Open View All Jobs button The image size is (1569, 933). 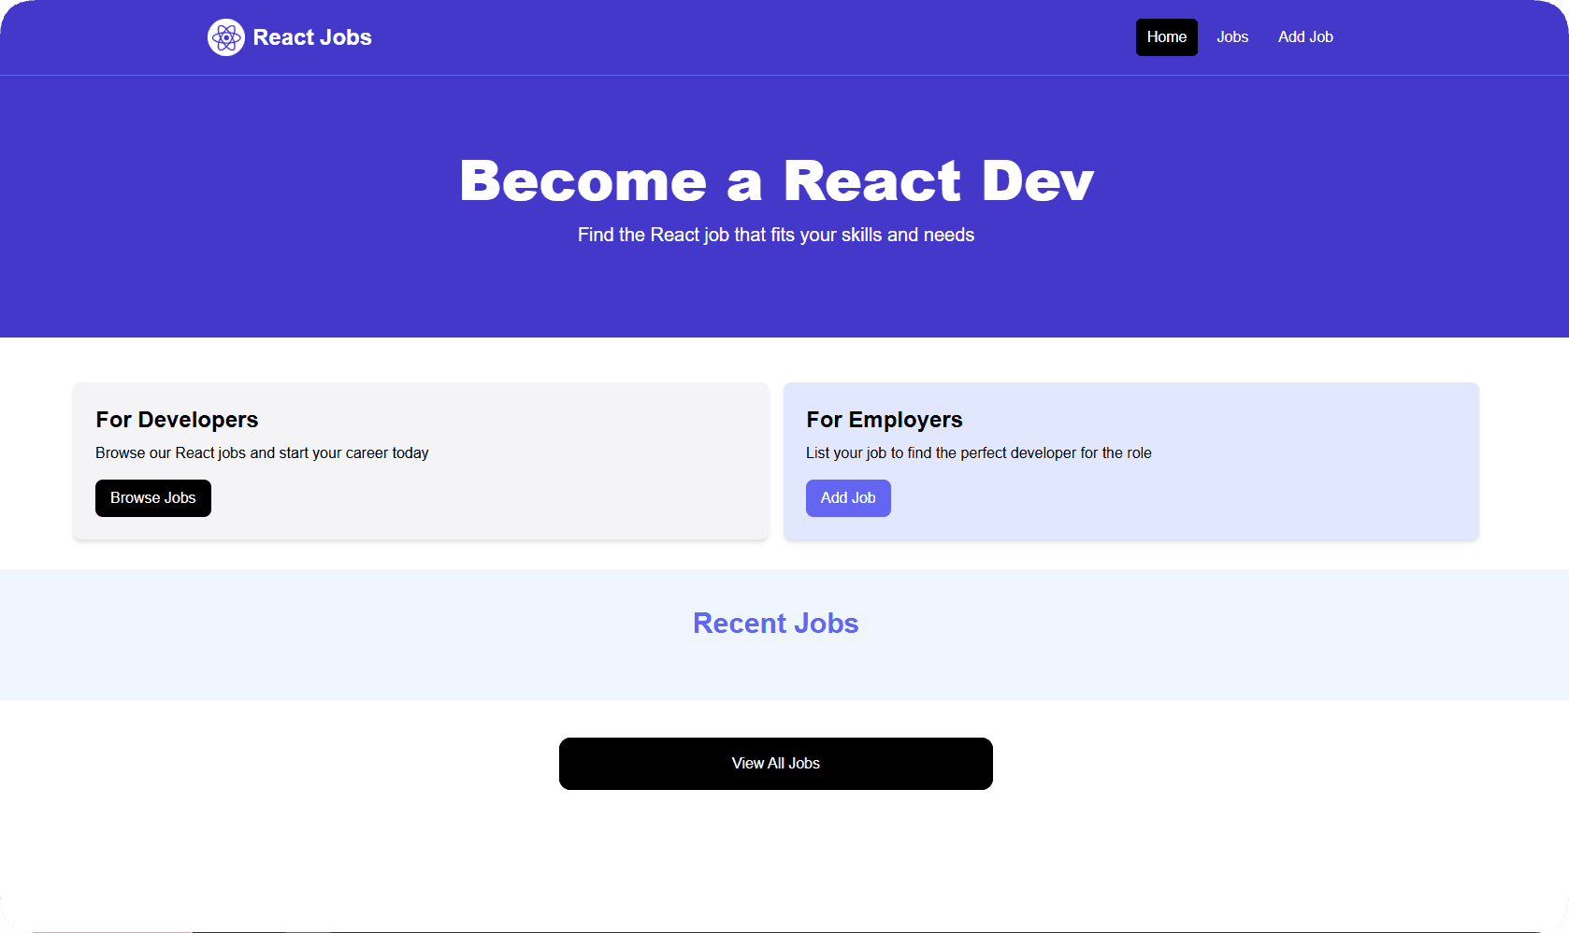776,764
